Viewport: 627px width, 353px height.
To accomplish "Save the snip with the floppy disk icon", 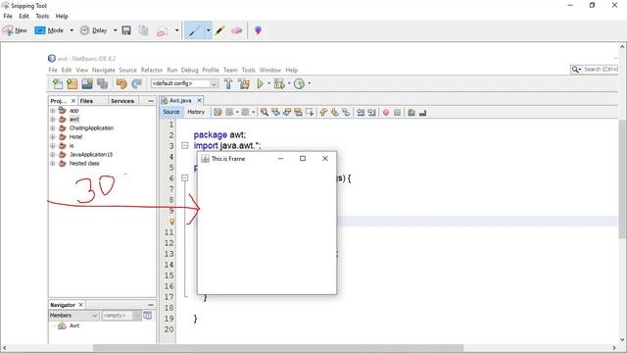I will [x=126, y=30].
